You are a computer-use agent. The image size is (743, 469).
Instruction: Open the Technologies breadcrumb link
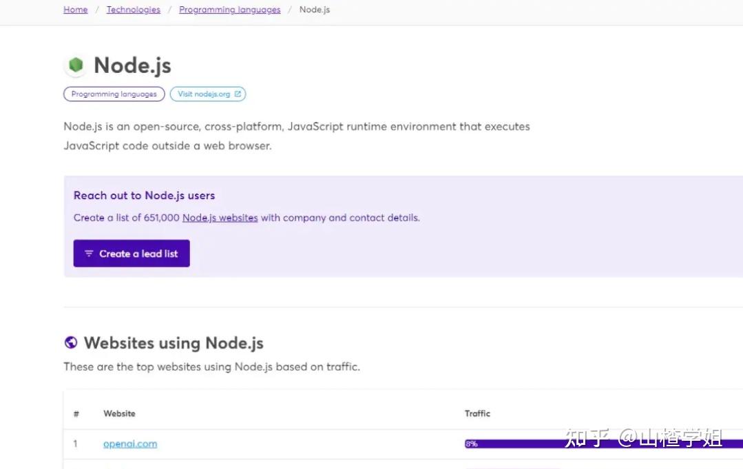[x=133, y=10]
